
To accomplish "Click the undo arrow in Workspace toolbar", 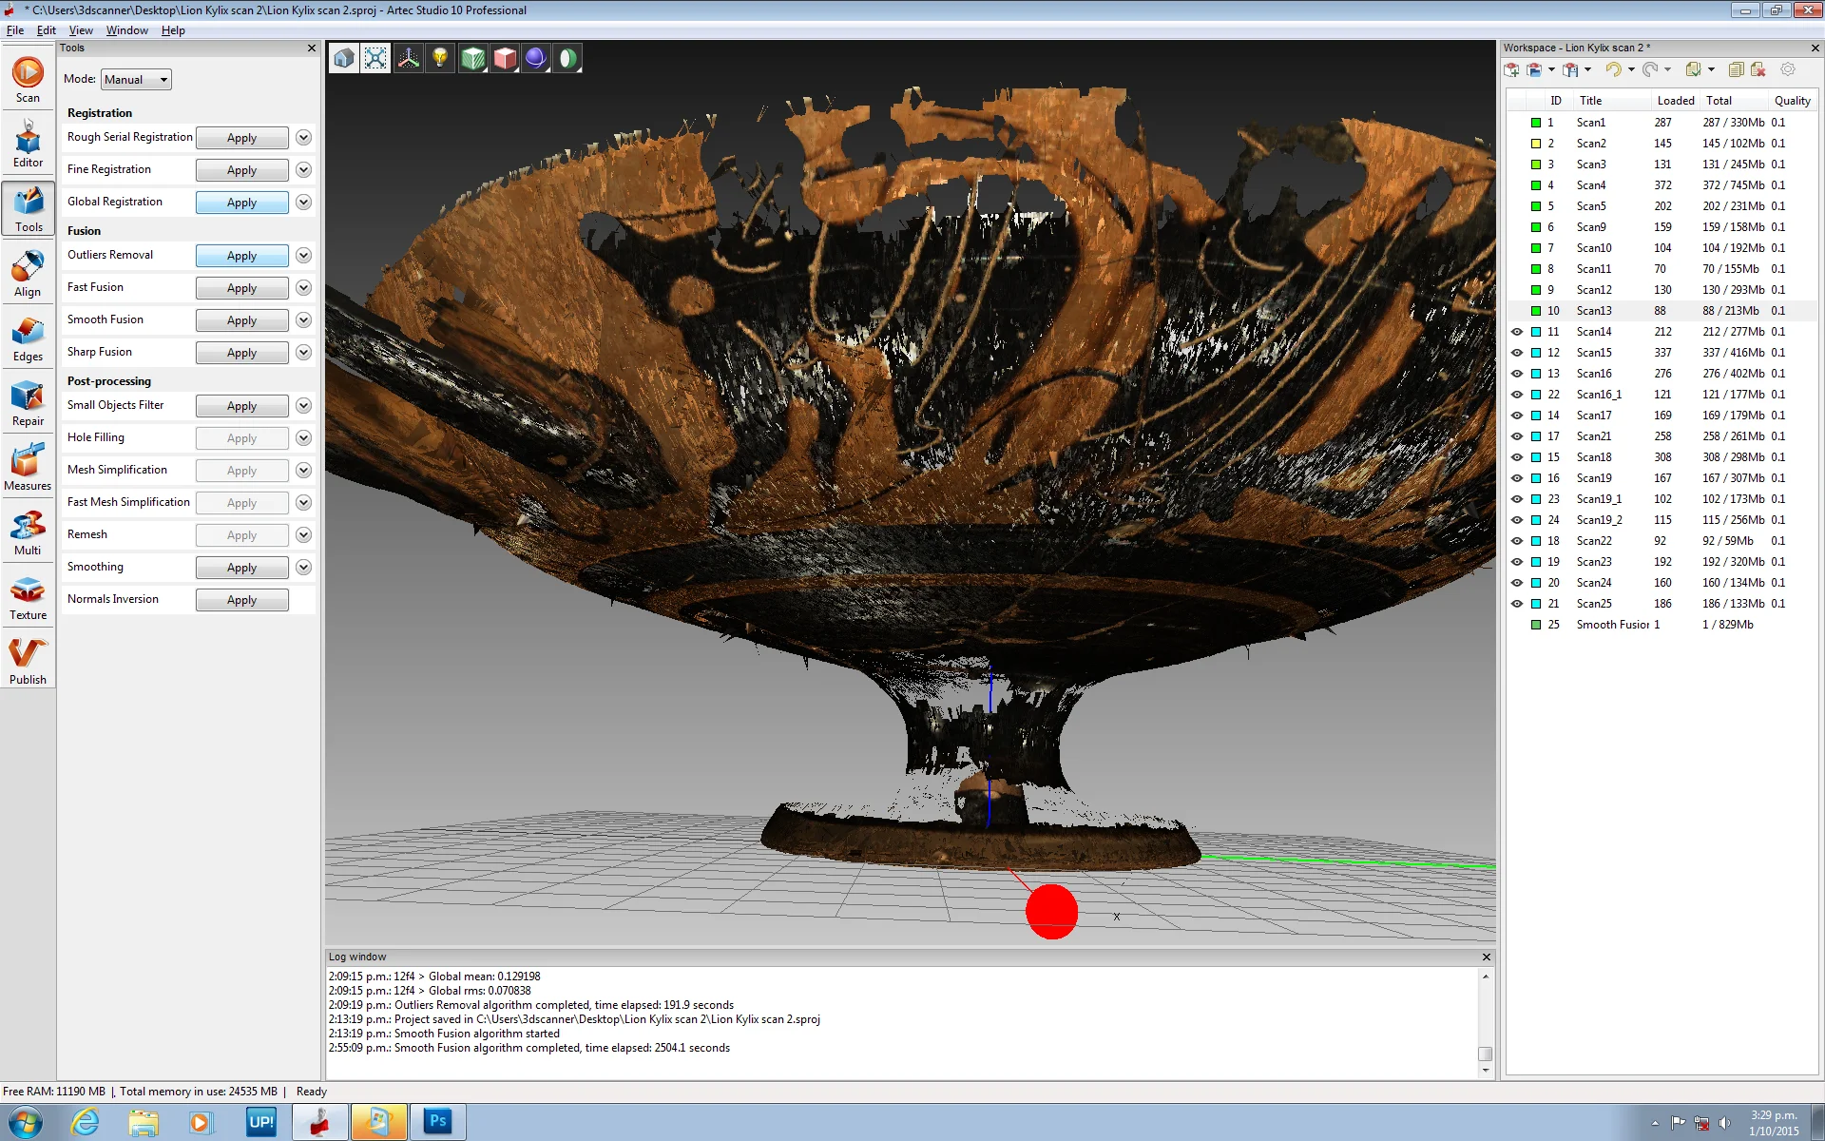I will click(1613, 69).
